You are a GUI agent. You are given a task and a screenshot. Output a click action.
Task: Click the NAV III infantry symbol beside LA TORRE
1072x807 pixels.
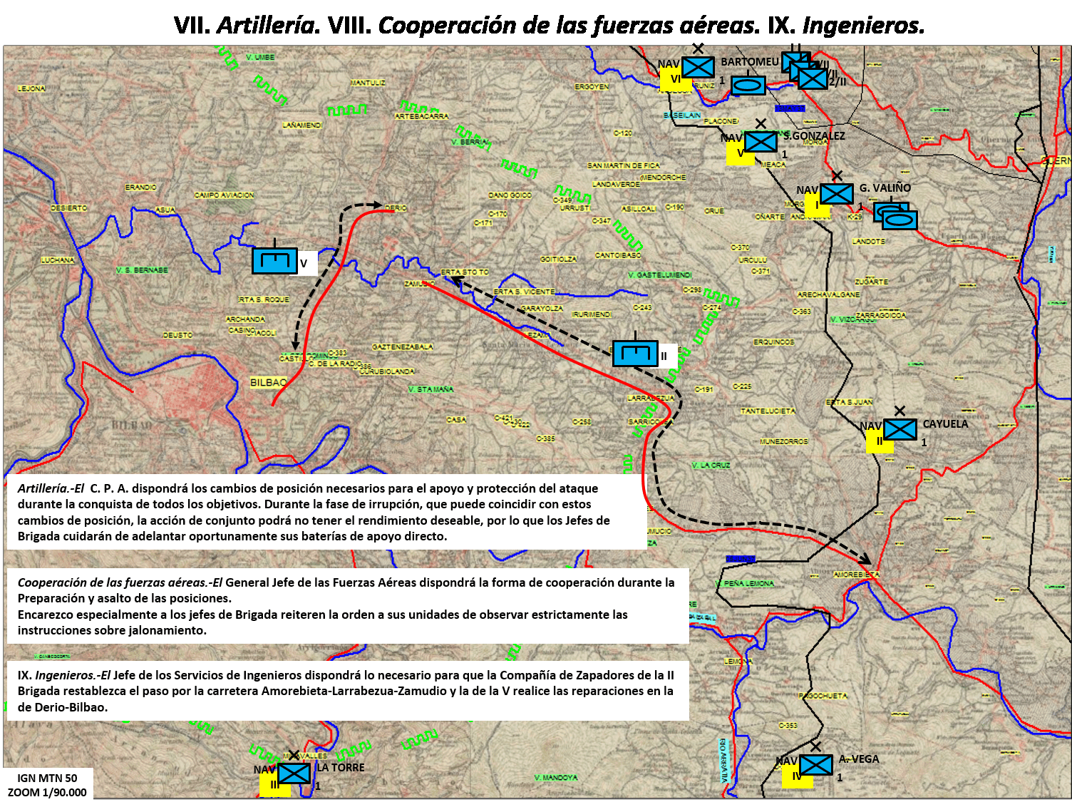(294, 773)
